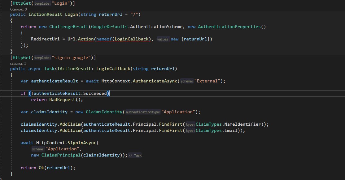Click the "signin-google" route string
The width and height of the screenshot is (345, 180).
[x=71, y=58]
